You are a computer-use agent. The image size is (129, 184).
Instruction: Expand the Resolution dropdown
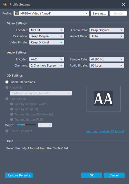[47, 36]
